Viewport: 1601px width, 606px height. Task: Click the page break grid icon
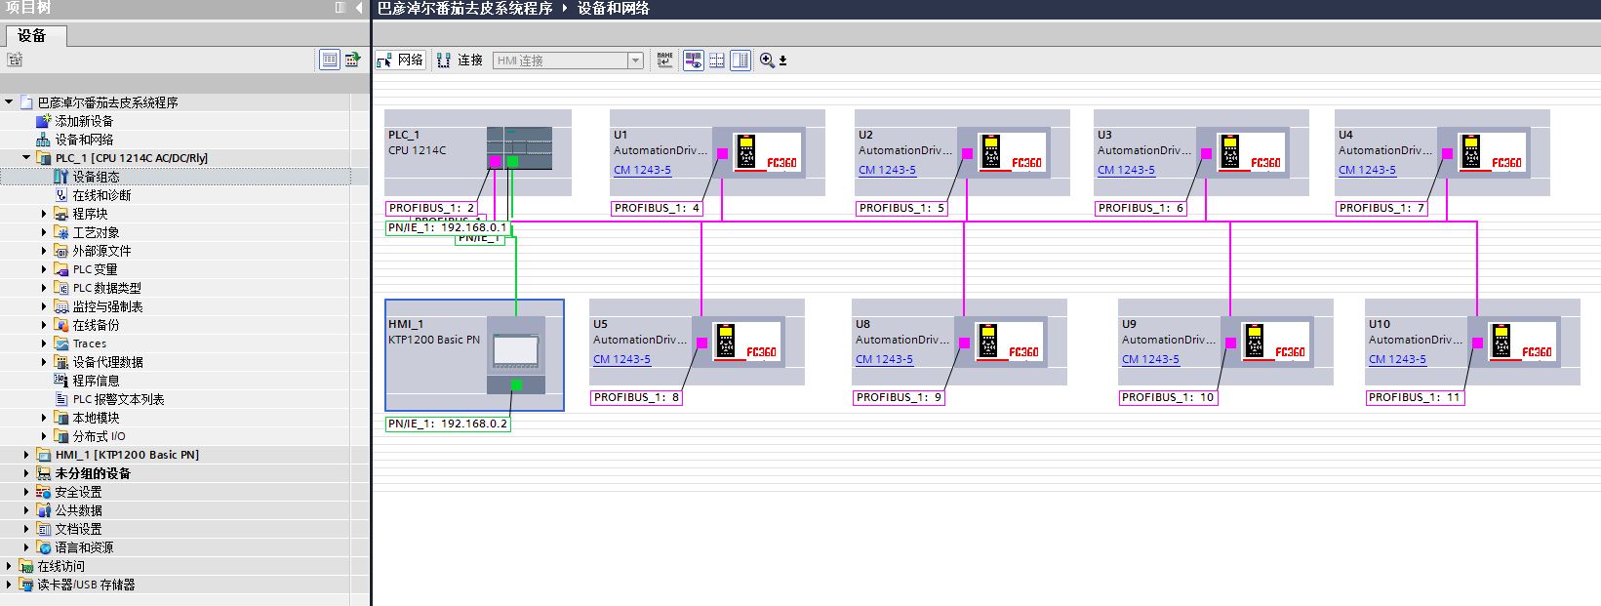pos(717,61)
